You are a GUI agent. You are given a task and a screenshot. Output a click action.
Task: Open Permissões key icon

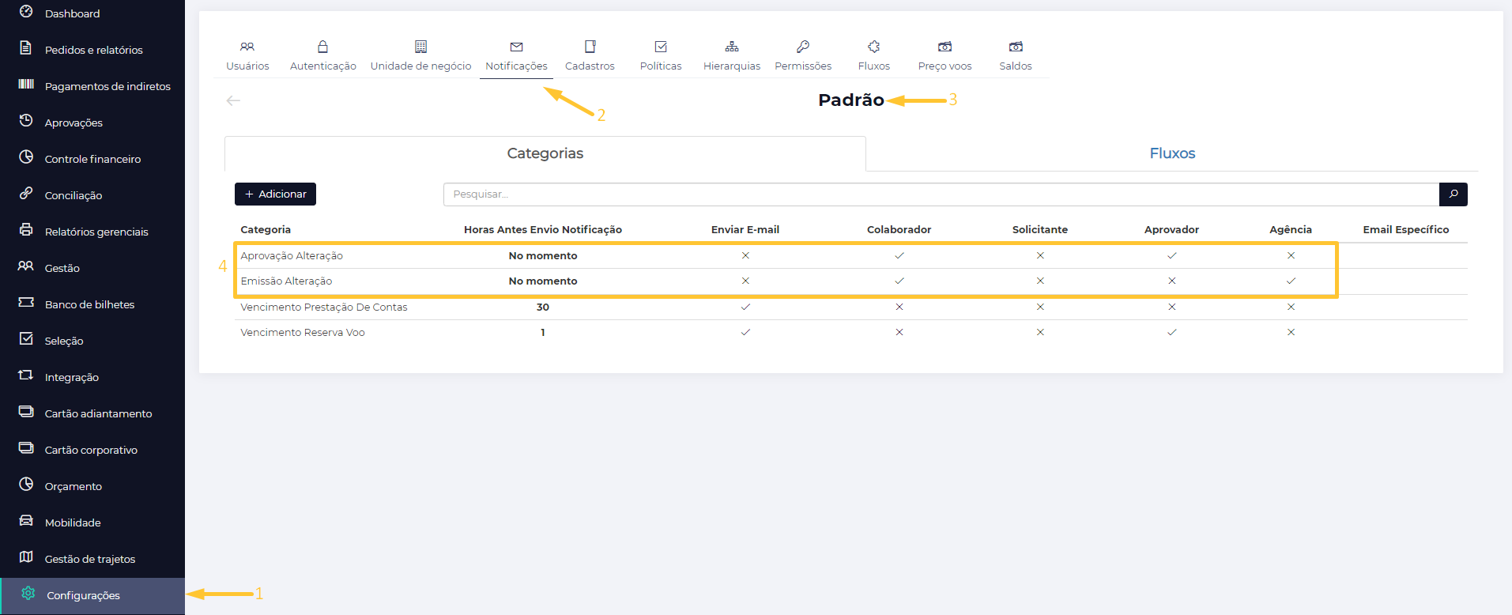pos(803,47)
